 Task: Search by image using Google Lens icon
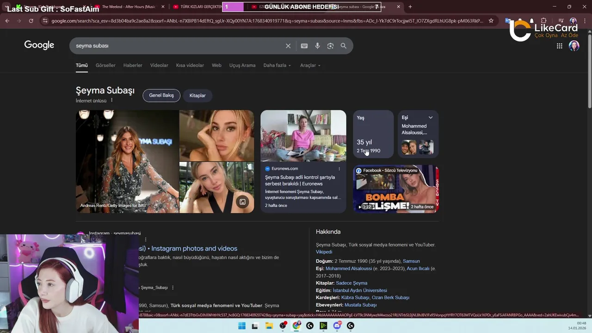tap(330, 46)
